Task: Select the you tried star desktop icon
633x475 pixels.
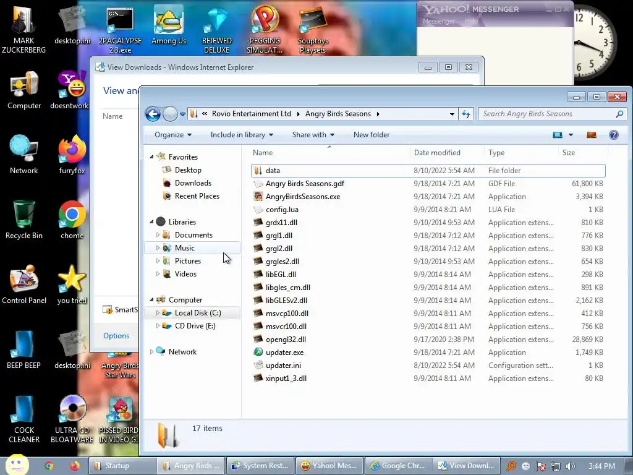Action: [x=72, y=285]
